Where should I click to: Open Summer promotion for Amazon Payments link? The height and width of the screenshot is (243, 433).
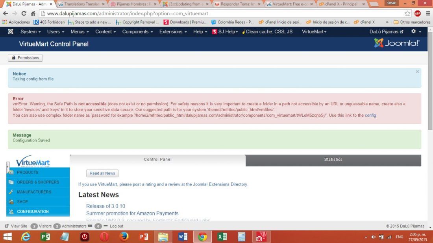(x=132, y=213)
